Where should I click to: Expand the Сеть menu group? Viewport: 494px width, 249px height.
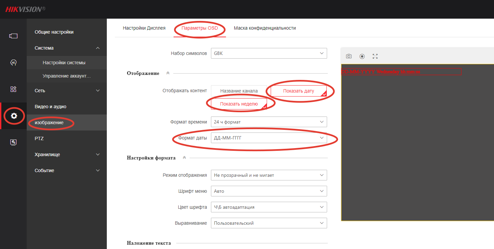tap(67, 91)
